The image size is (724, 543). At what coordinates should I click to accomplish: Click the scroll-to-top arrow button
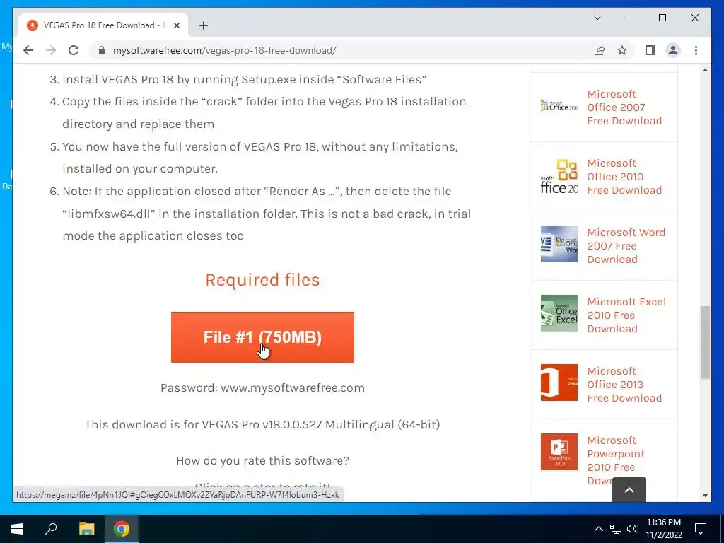click(x=629, y=489)
